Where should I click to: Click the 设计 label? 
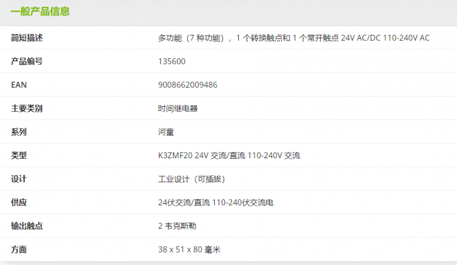(x=19, y=179)
